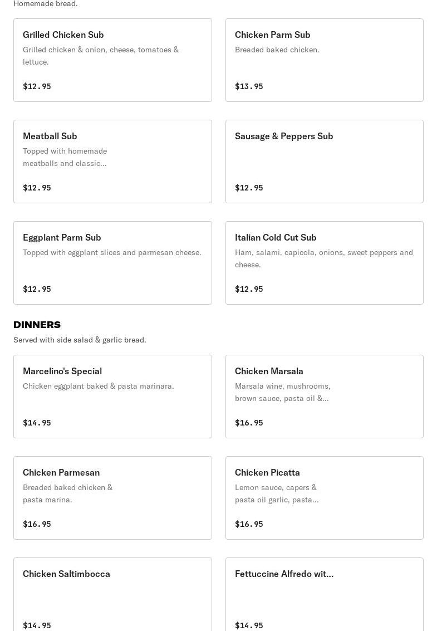Add the Meatball Sub to order
This screenshot has width=437, height=631.
[112, 162]
